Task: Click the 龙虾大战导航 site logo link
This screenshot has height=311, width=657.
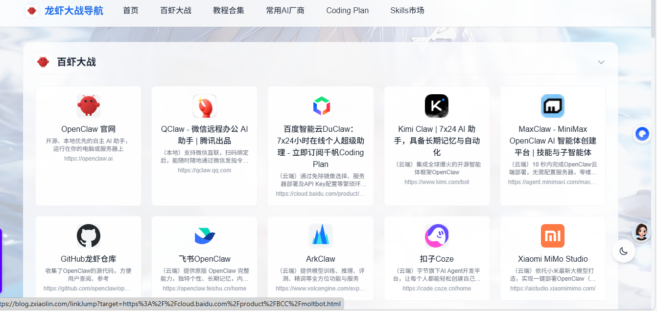Action: point(65,10)
